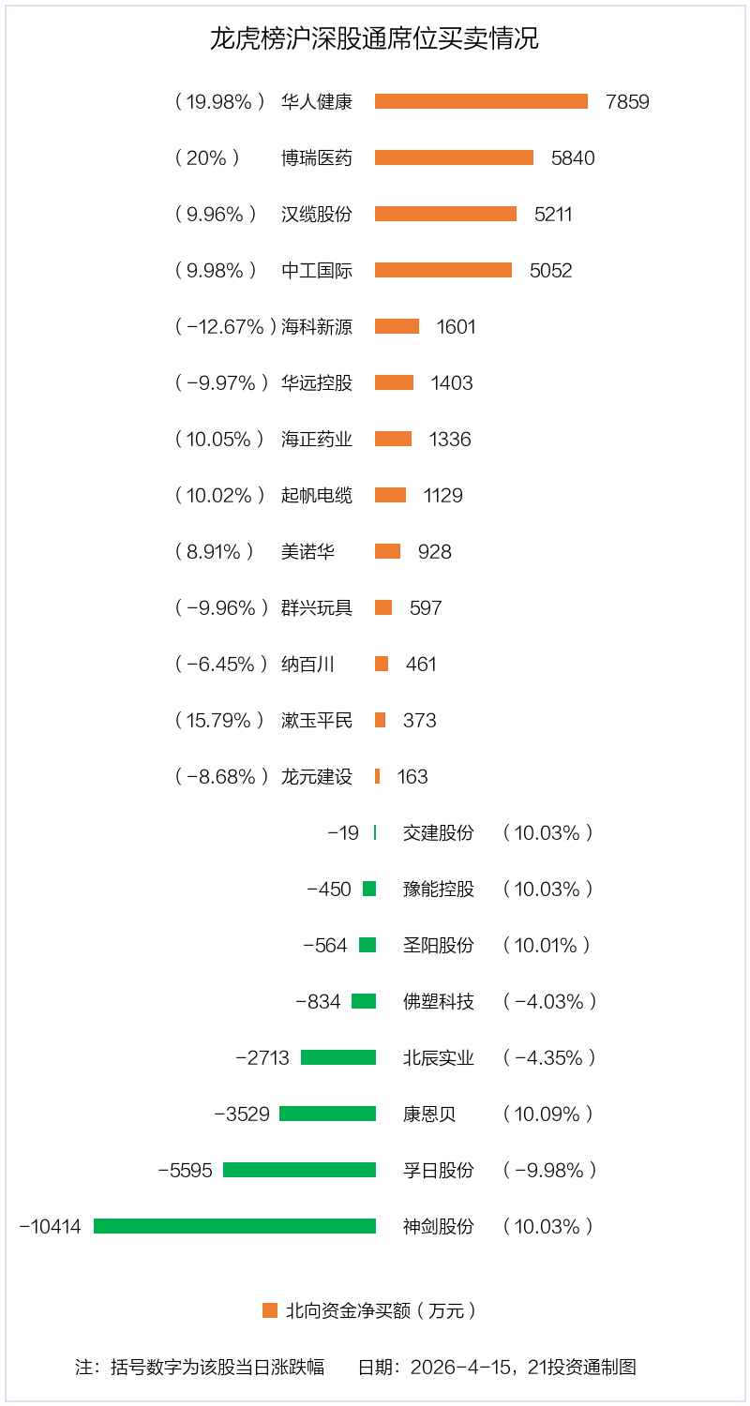Viewport: 750px width, 1406px height.
Task: Select the green bar for 北辰实业
Action: click(338, 1057)
